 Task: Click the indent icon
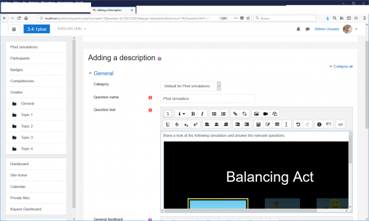pos(247,125)
